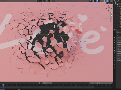Image resolution: width=121 pixels, height=90 pixels.
Task: Open the Modifiers wrench tab
Action: point(114,53)
